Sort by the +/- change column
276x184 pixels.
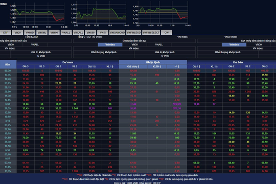tap(177, 66)
